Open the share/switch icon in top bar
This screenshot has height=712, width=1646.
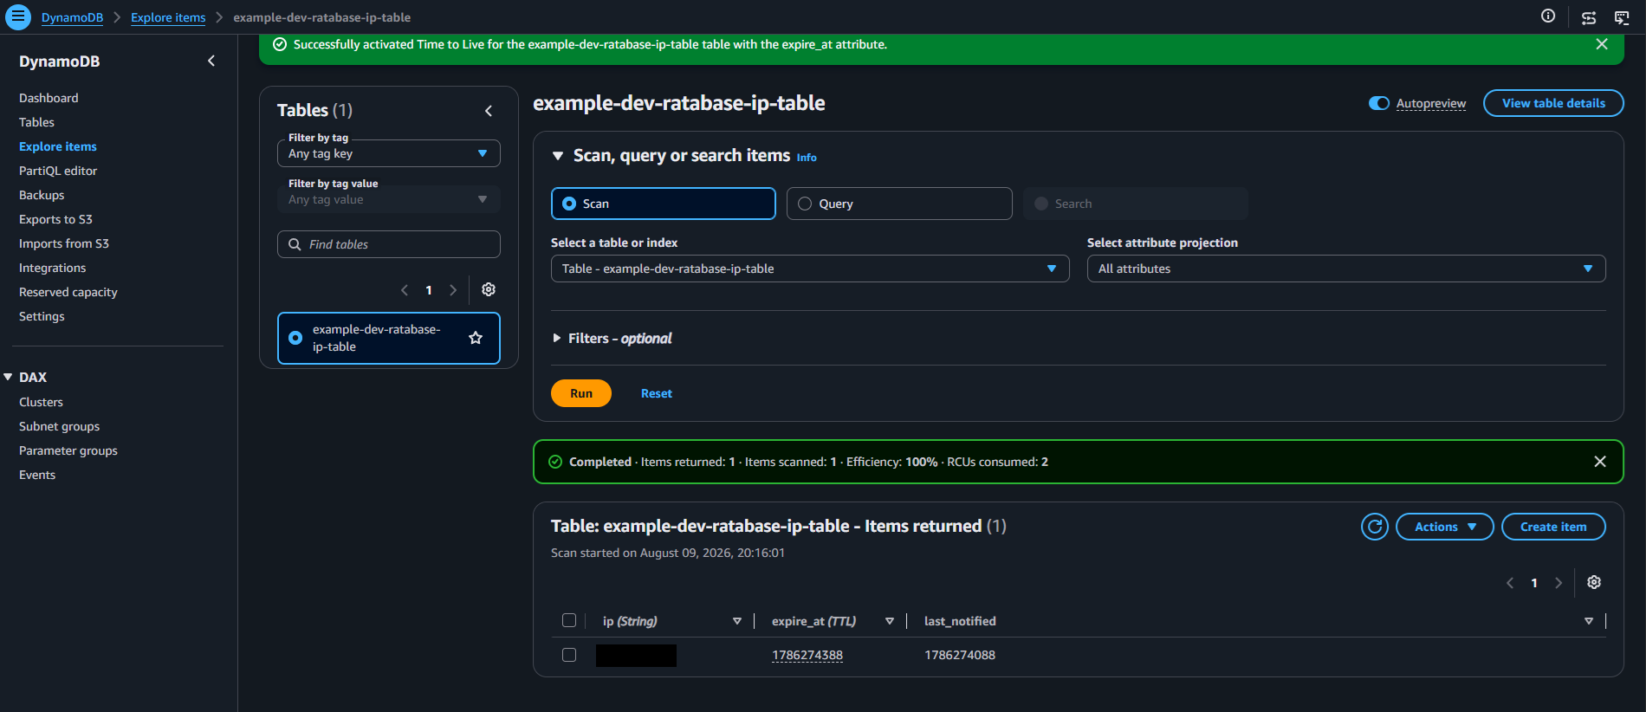point(1589,17)
